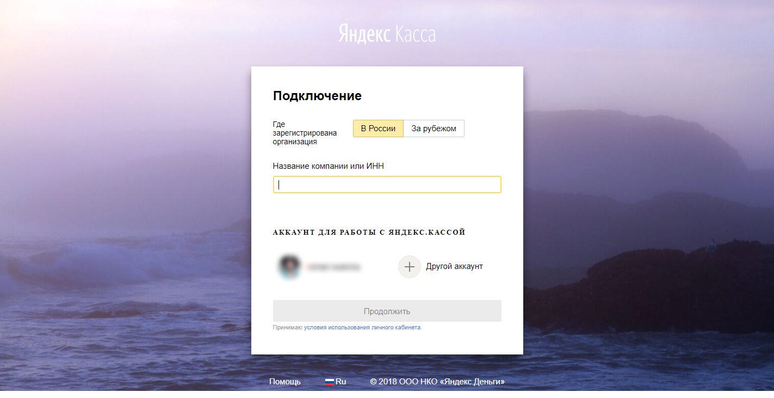Select the plus icon beside Другой аккаунт
Viewport: 774px width, 398px height.
pyautogui.click(x=410, y=267)
